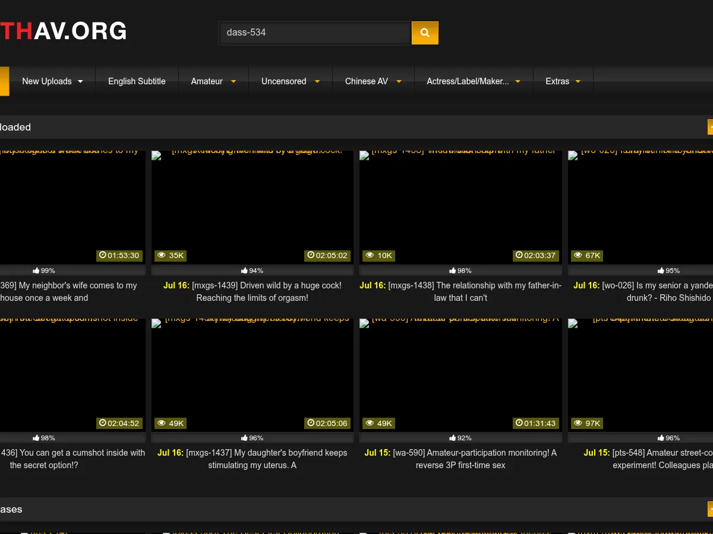The height and width of the screenshot is (534, 713).
Task: Click the eye views icon on wa-590
Action: [370, 423]
